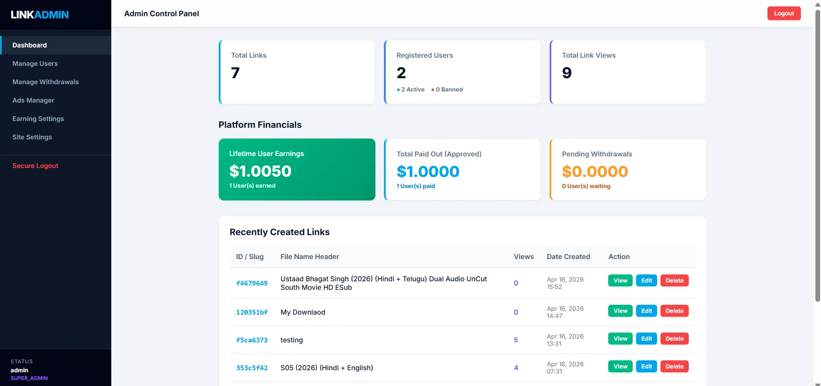The width and height of the screenshot is (821, 386).
Task: Click Secure Logout in sidebar
Action: (35, 166)
